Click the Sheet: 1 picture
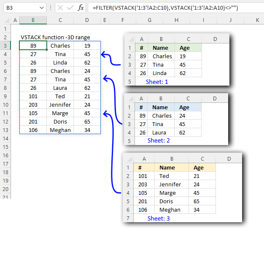Viewport: 264px width, 253px height. coord(177,59)
